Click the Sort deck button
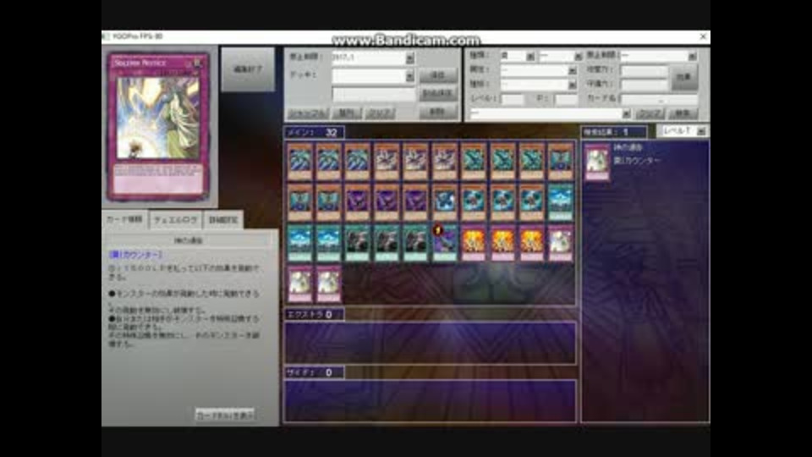 point(346,113)
